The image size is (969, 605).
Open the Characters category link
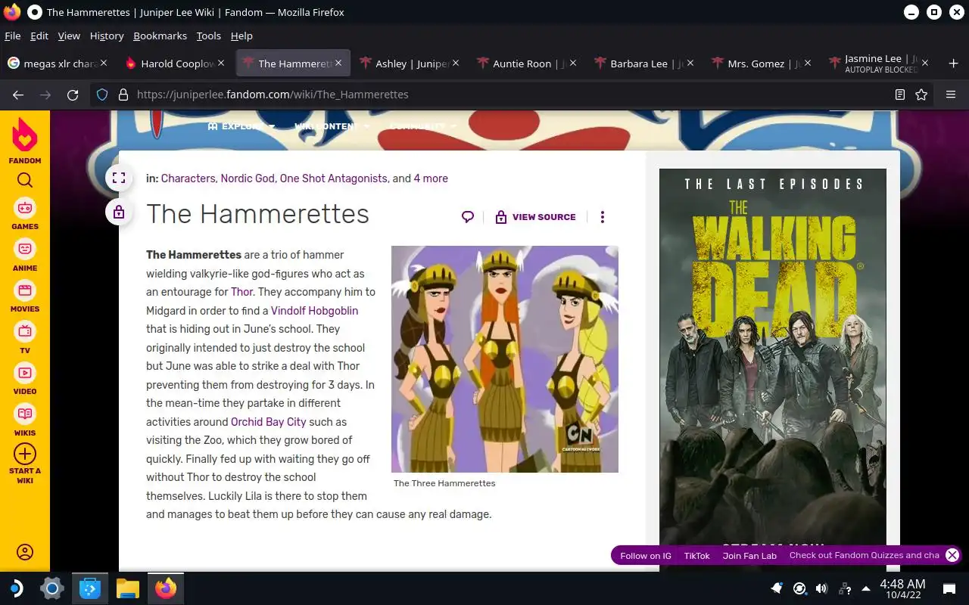188,178
